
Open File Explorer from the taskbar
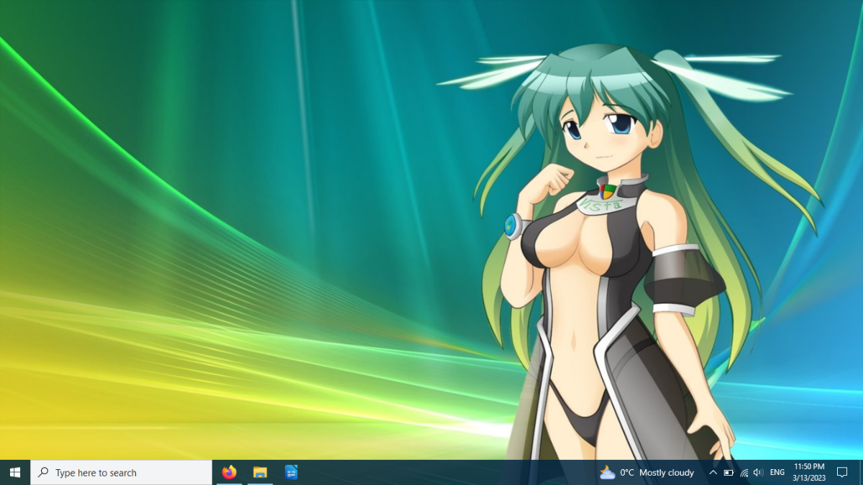pyautogui.click(x=260, y=472)
